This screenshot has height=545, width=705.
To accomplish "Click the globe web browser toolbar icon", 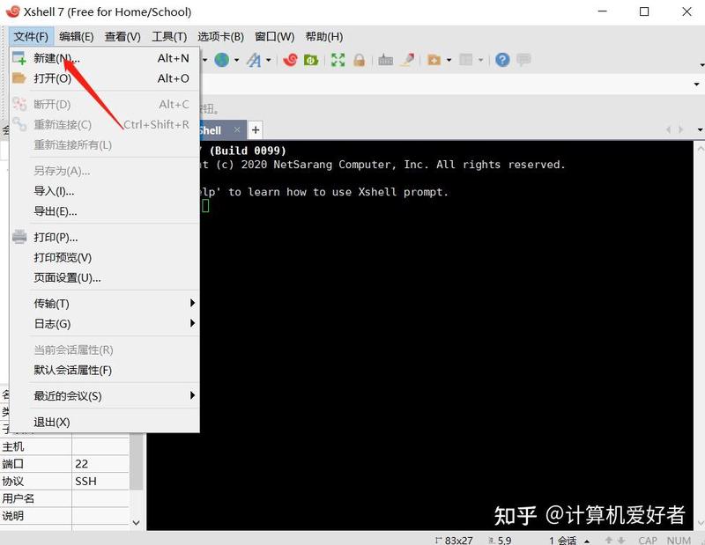I will (221, 60).
